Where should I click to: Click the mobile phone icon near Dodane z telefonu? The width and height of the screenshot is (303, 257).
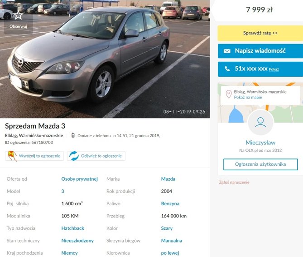tap(73, 135)
